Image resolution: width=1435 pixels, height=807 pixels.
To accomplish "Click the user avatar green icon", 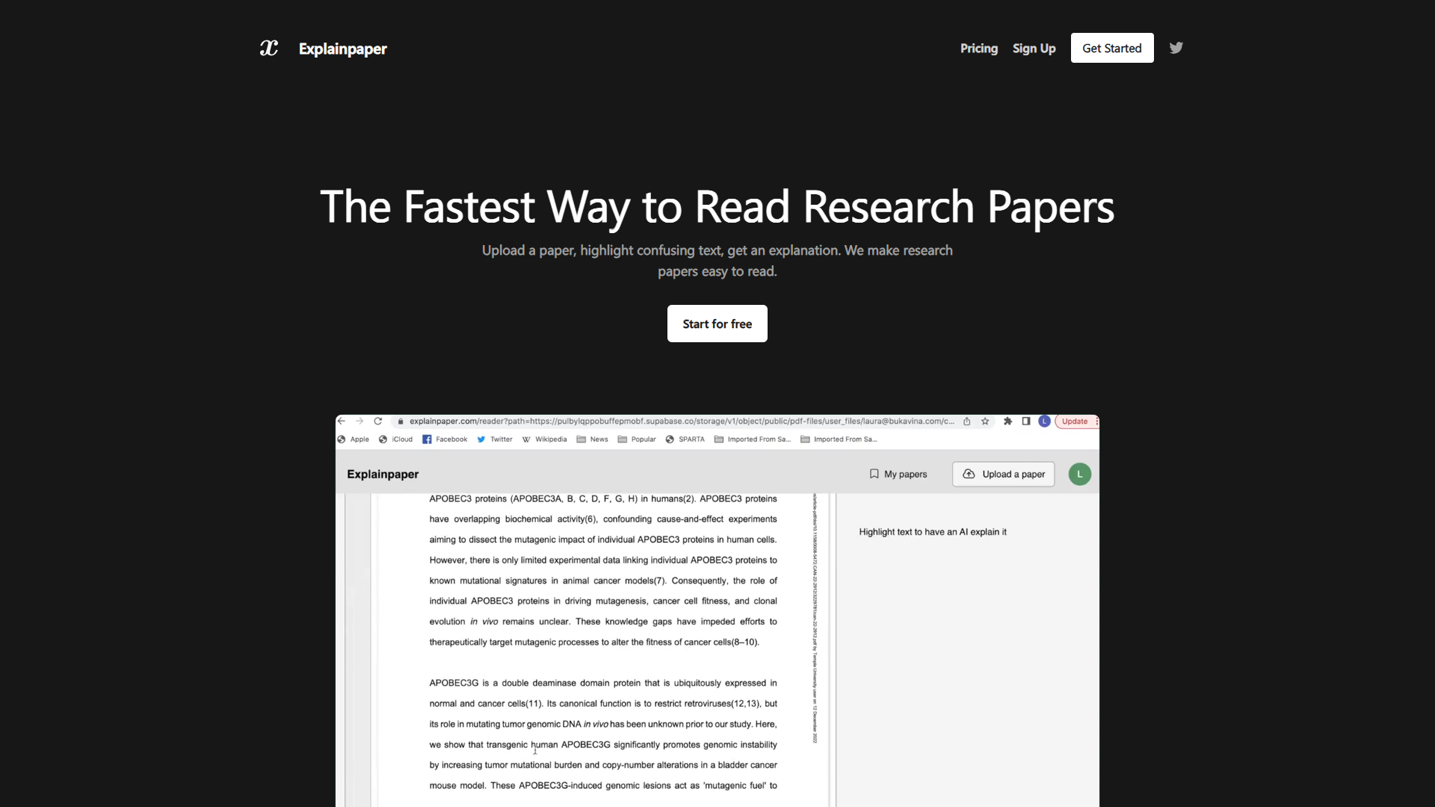I will [1081, 474].
